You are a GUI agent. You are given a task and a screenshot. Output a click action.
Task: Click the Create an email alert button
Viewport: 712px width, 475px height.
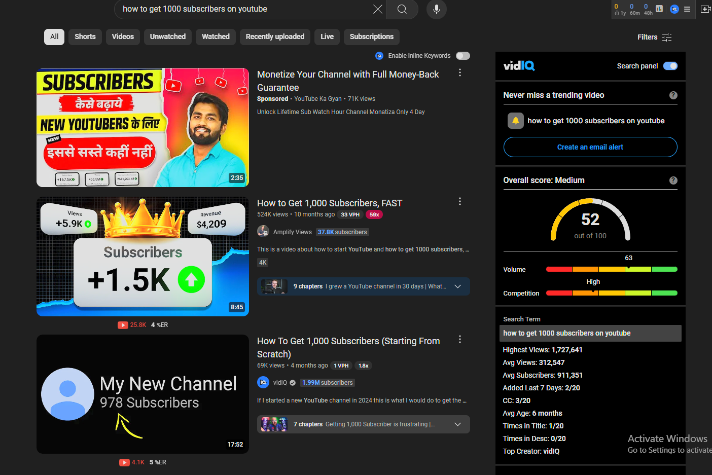590,147
